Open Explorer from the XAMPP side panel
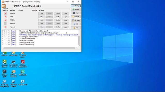165x92 pixels. [x=76, y=17]
